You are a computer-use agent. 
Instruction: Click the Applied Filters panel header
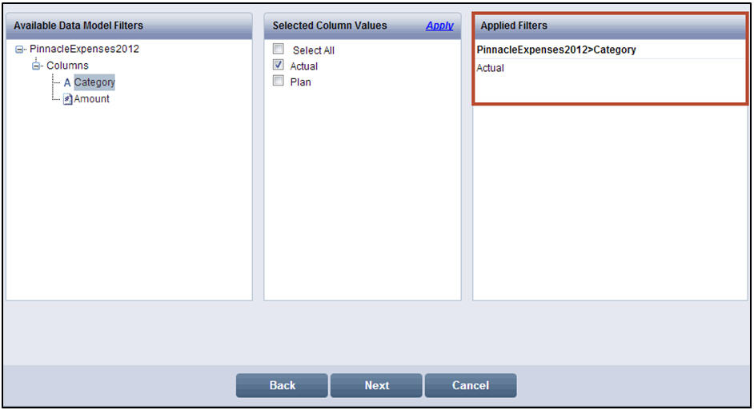pyautogui.click(x=514, y=26)
